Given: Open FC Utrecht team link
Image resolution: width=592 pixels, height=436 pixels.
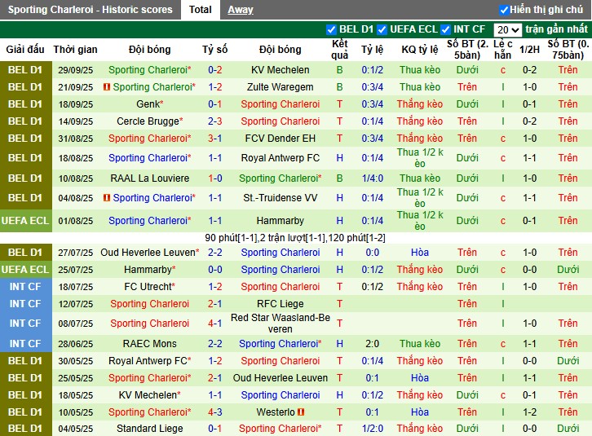Looking at the screenshot, I should (x=148, y=287).
